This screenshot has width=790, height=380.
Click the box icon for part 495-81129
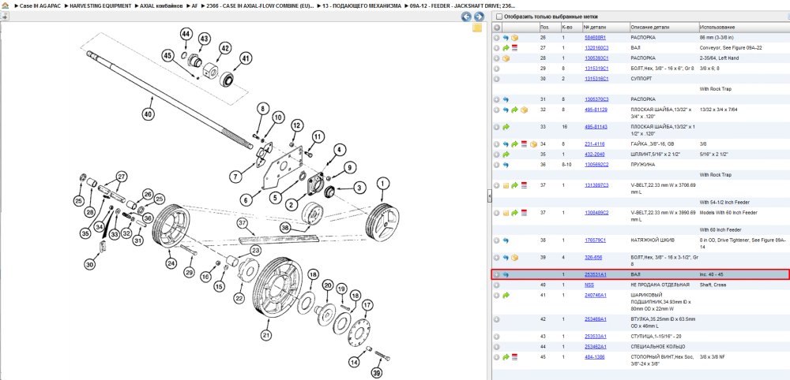click(524, 110)
